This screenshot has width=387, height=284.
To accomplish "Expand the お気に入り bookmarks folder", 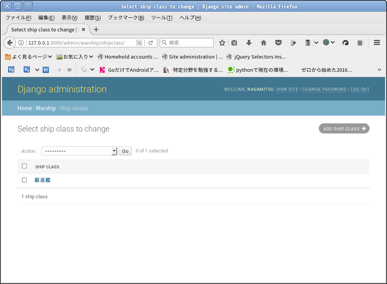I will [x=75, y=57].
